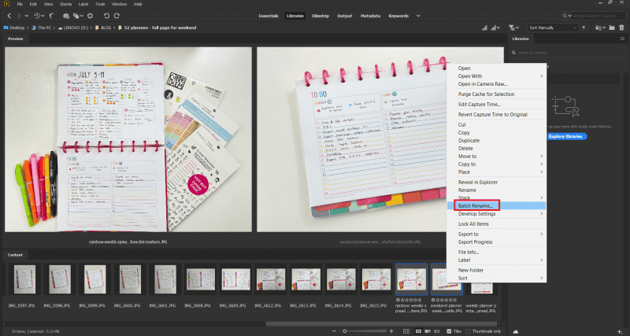Viewport: 630px width, 336px height.
Task: Click the Creative Cloud sync icon
Action: (x=516, y=331)
